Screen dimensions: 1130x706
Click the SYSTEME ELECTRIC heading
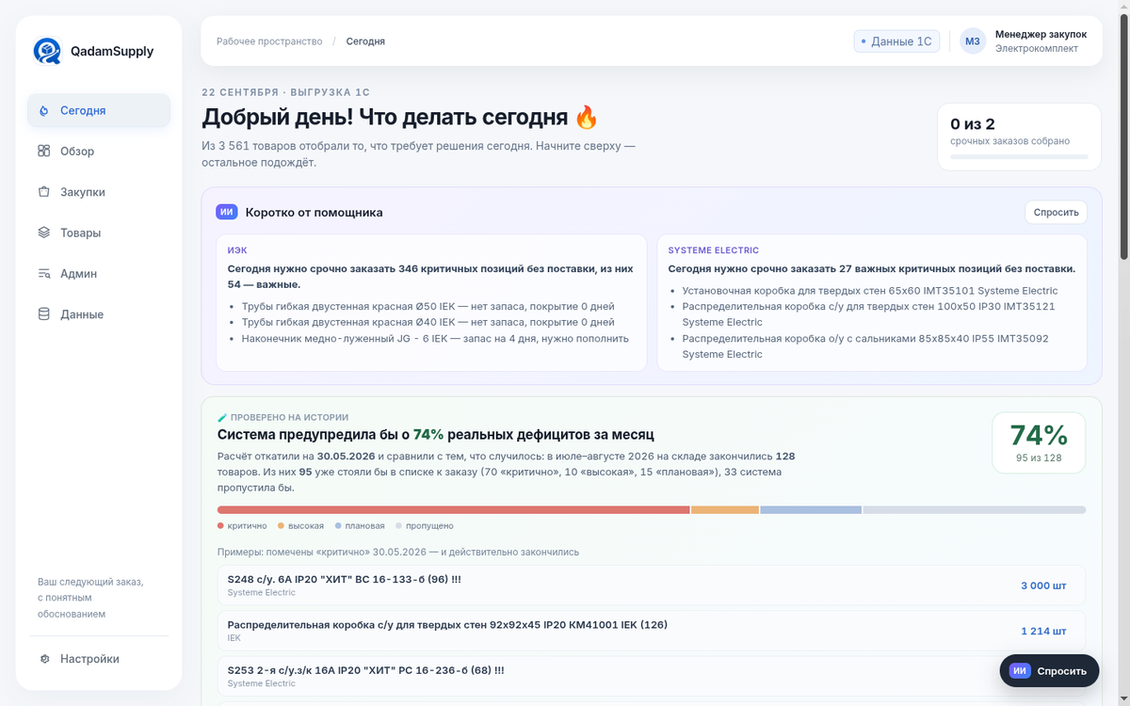coord(713,250)
